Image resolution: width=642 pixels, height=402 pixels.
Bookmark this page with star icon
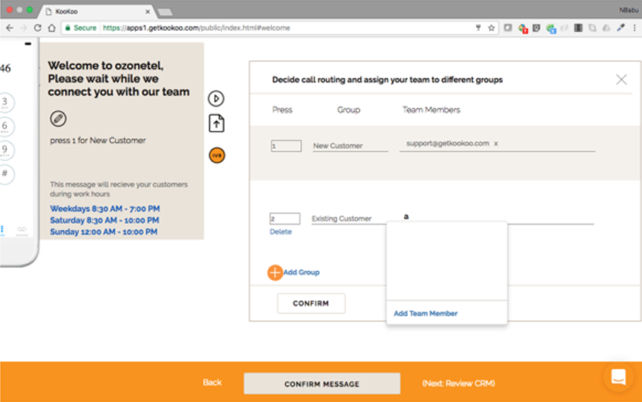tap(491, 28)
